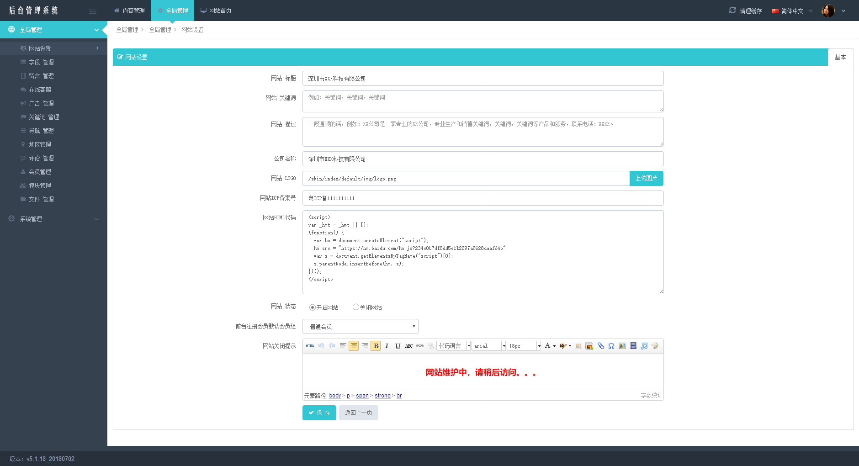Click the return to previous page button
859x466 pixels.
click(359, 413)
